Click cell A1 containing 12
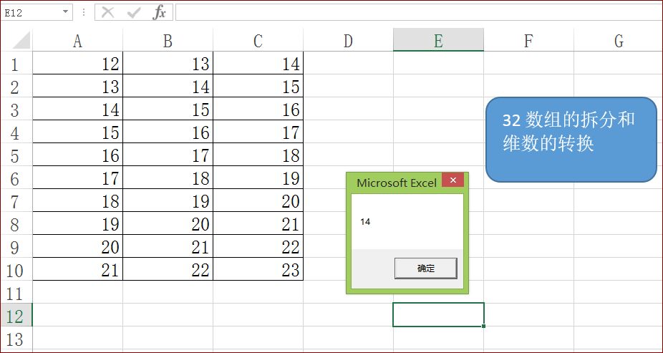 [77, 63]
